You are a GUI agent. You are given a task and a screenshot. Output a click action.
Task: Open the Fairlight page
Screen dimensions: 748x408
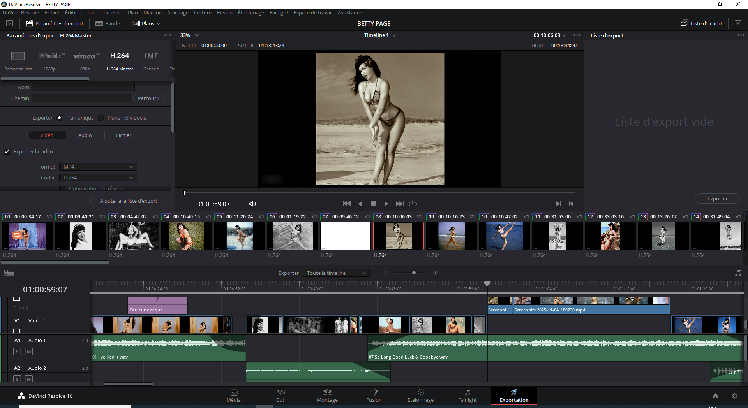point(467,396)
